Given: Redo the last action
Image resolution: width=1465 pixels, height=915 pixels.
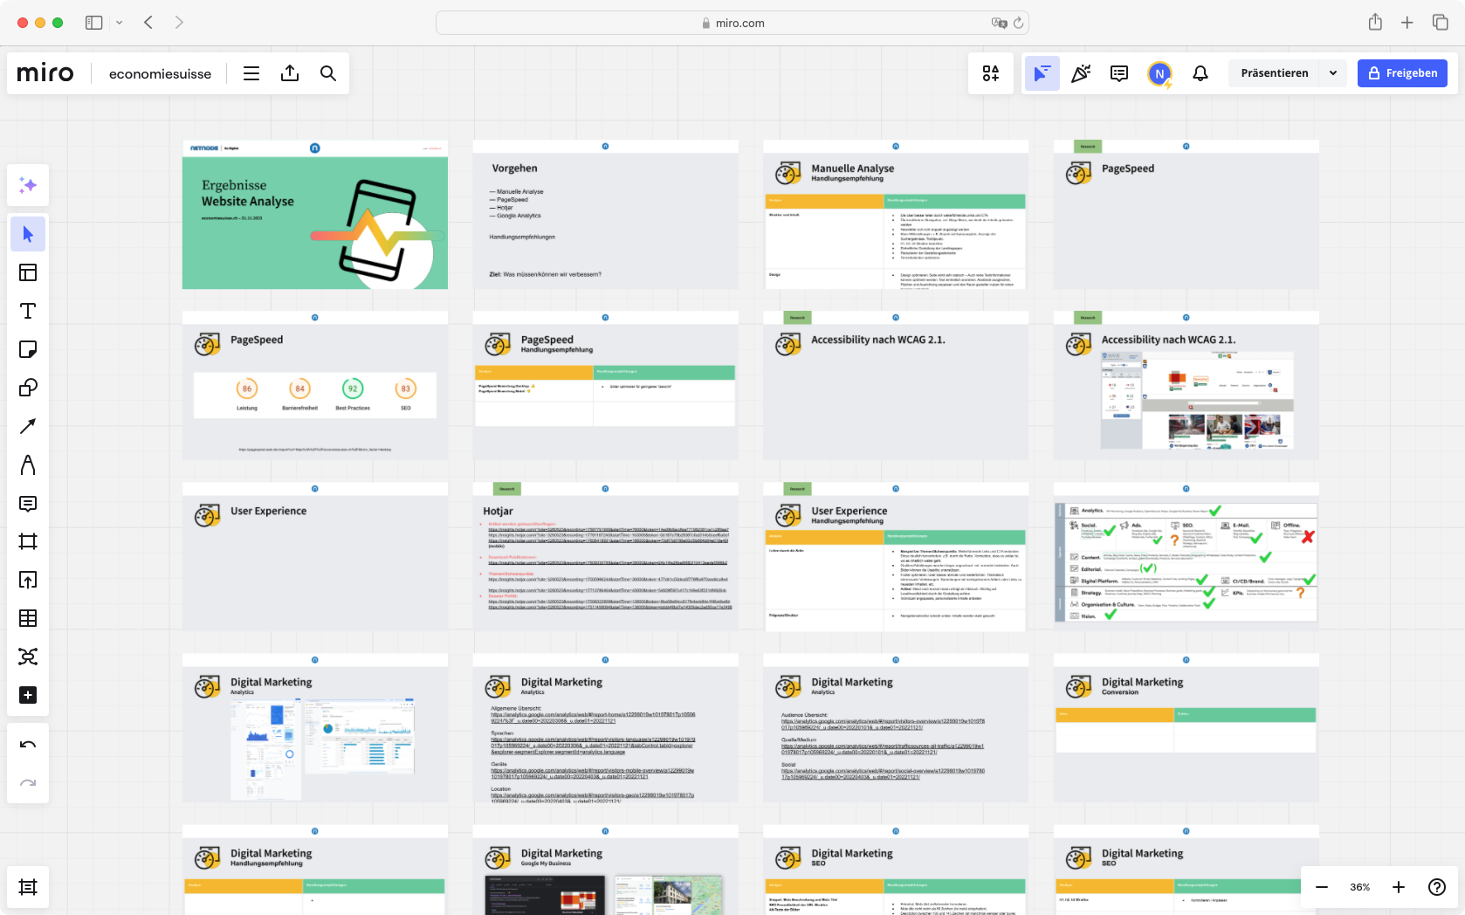Looking at the screenshot, I should [28, 783].
